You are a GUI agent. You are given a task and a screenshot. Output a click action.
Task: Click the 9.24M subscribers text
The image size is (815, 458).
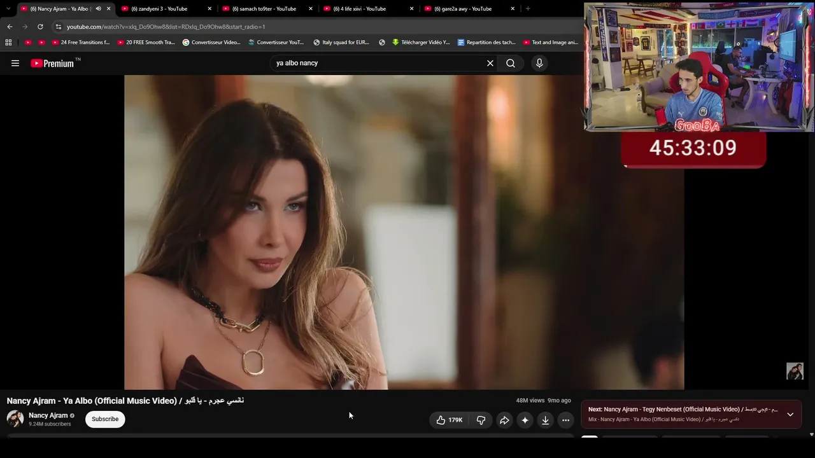point(50,424)
